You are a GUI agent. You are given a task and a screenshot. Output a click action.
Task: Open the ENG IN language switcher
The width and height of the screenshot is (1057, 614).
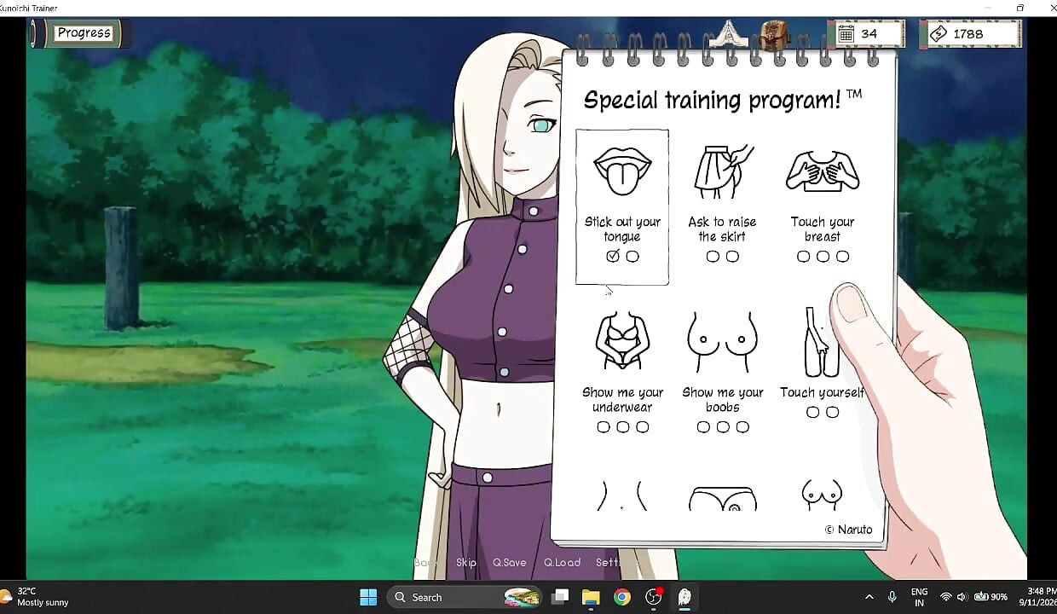pos(920,597)
